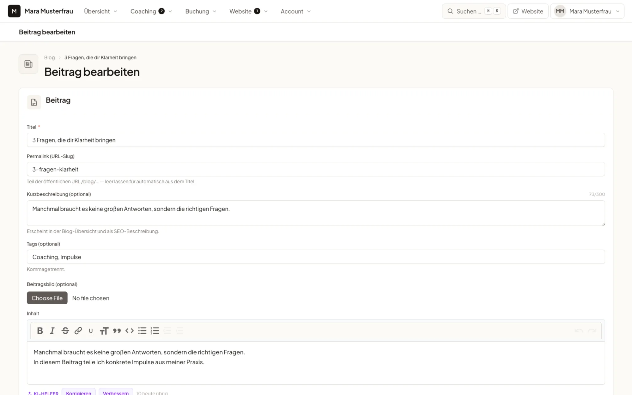The width and height of the screenshot is (632, 395).
Task: Create a bulleted list
Action: tap(142, 331)
